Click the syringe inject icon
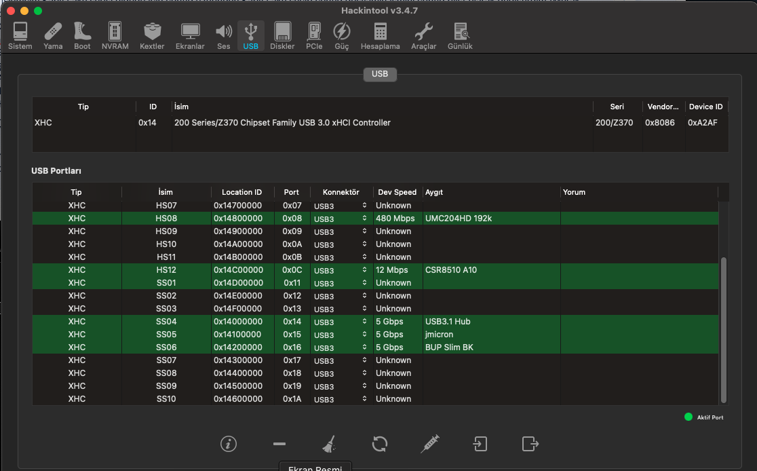Image resolution: width=757 pixels, height=471 pixels. click(430, 444)
